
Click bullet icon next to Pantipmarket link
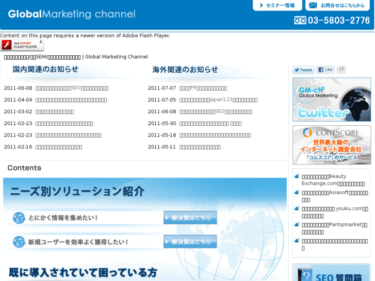tap(297, 225)
